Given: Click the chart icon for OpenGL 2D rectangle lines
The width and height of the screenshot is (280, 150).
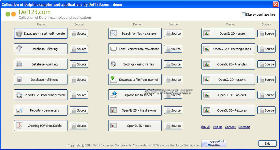Looking at the screenshot, I should click(x=207, y=49).
